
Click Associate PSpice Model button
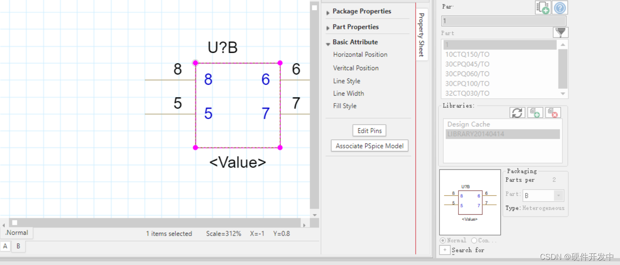[369, 146]
